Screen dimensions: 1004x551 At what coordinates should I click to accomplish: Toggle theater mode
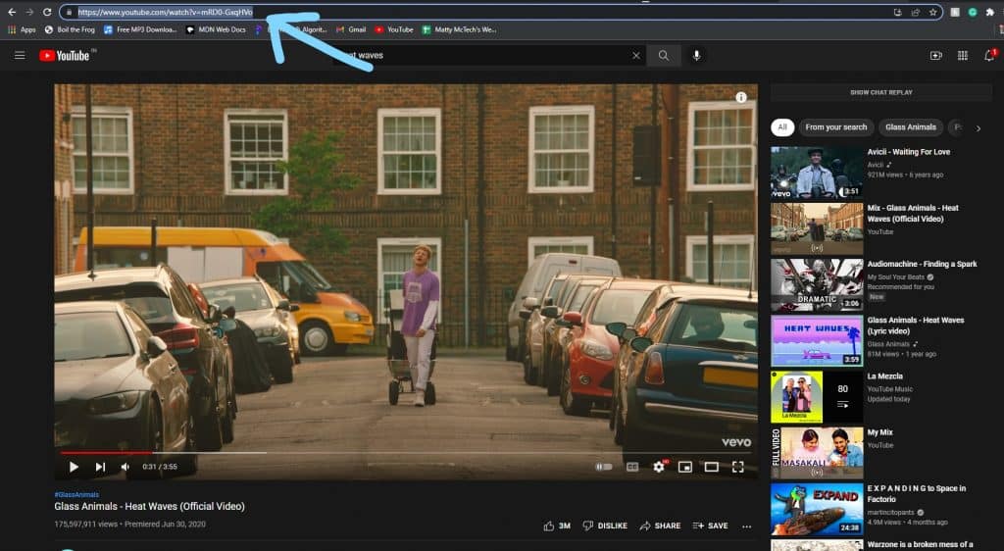coord(712,467)
